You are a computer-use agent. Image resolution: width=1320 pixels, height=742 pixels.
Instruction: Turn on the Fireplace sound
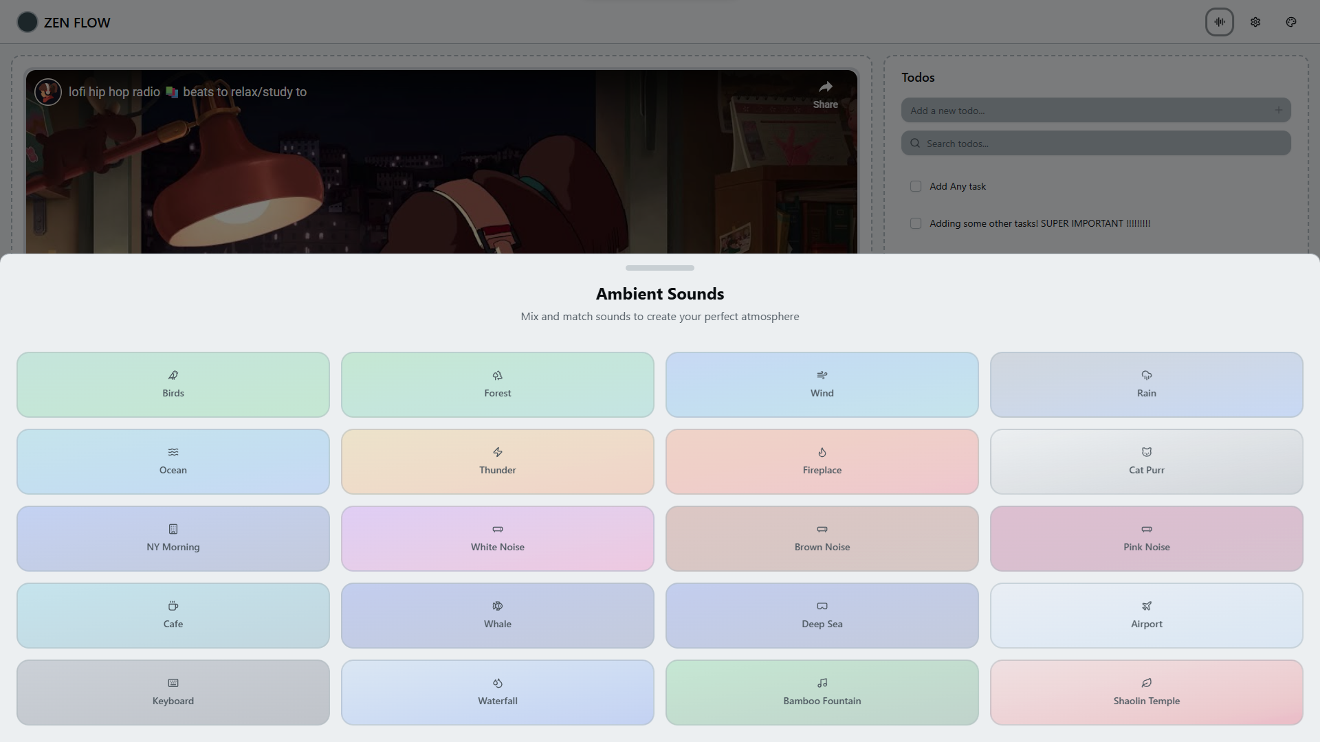[x=822, y=462]
